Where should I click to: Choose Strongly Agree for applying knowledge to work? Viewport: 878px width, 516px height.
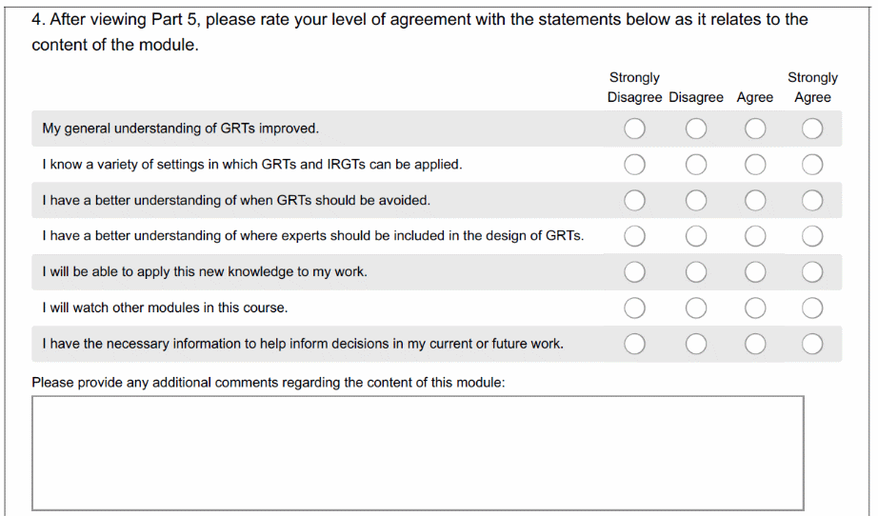coord(812,272)
